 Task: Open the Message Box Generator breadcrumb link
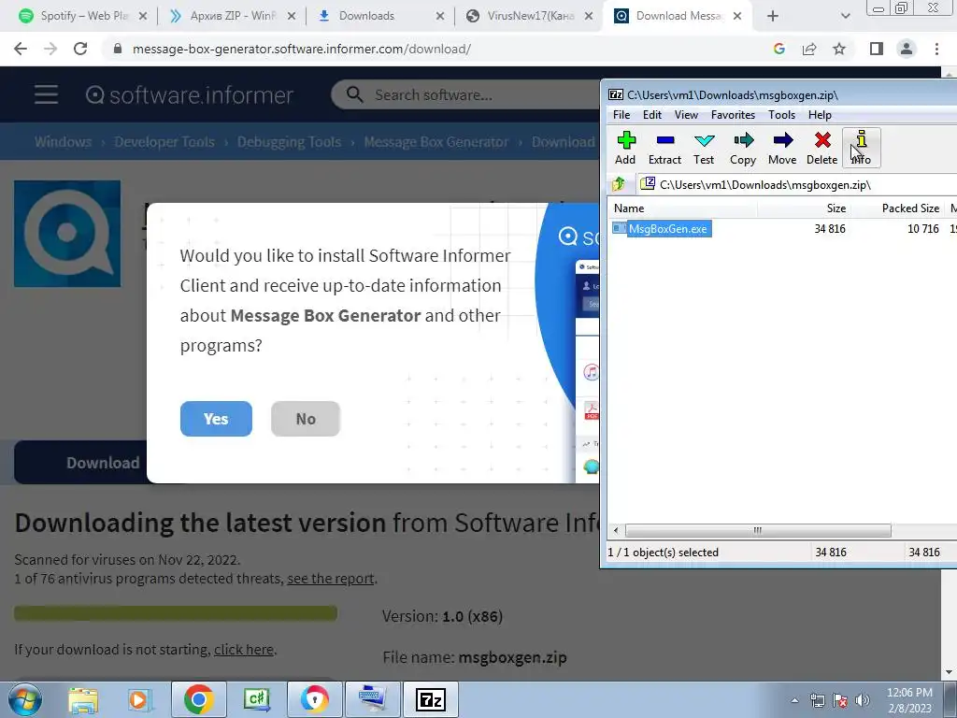click(x=436, y=142)
